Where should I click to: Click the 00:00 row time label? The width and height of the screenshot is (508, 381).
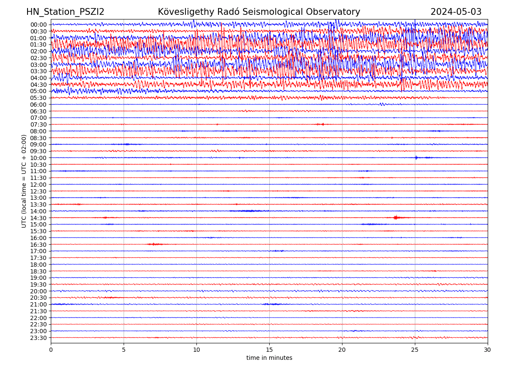coord(38,25)
